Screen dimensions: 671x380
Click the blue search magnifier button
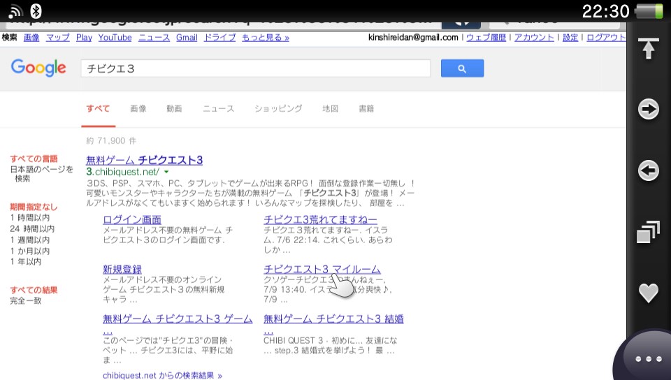click(462, 68)
